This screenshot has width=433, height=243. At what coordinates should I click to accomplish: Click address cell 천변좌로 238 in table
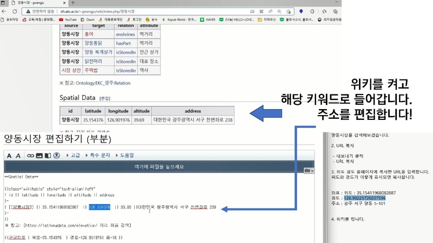coord(193,120)
